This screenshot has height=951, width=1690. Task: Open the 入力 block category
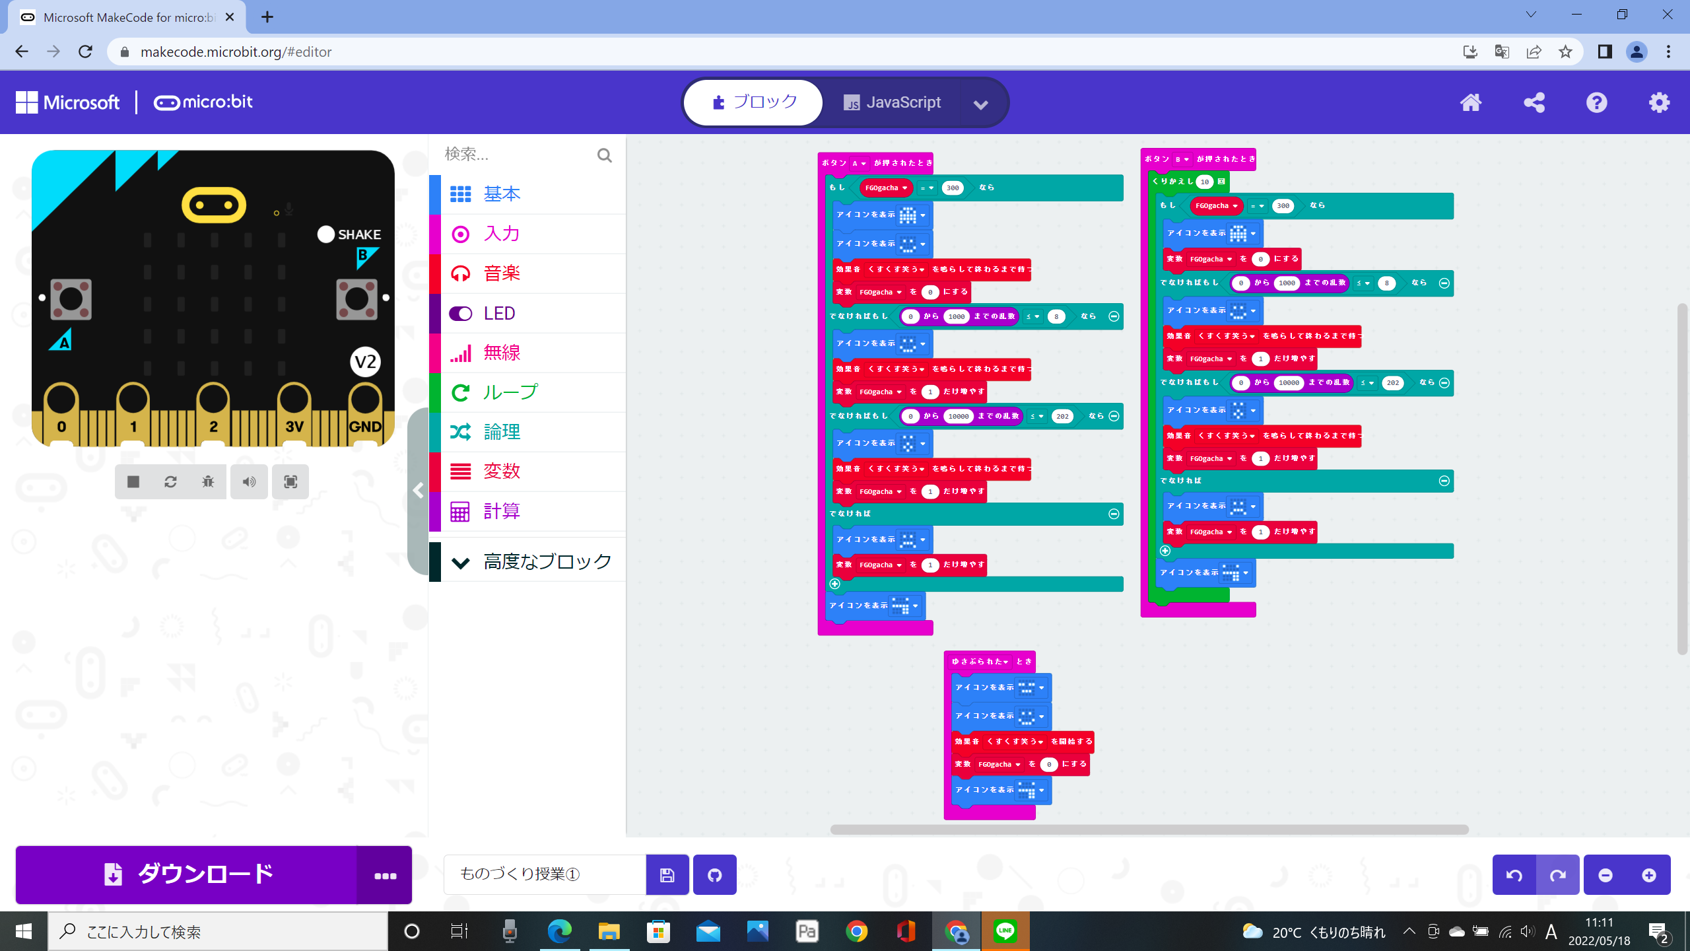[527, 234]
